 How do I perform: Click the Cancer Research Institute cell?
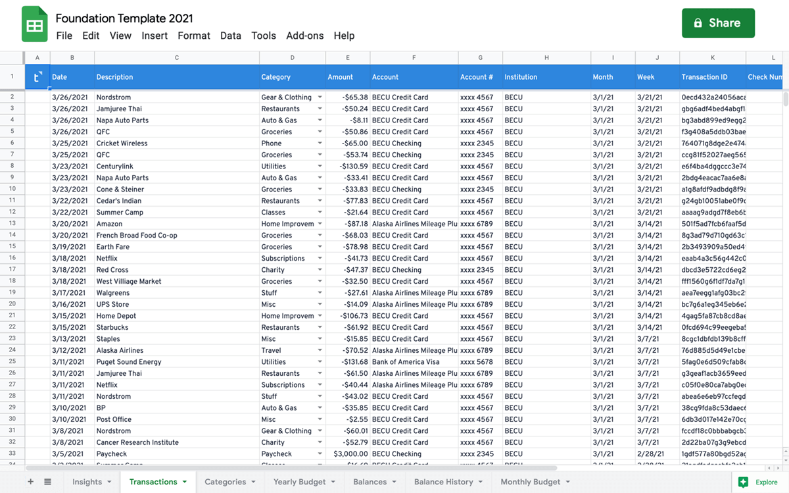(177, 442)
